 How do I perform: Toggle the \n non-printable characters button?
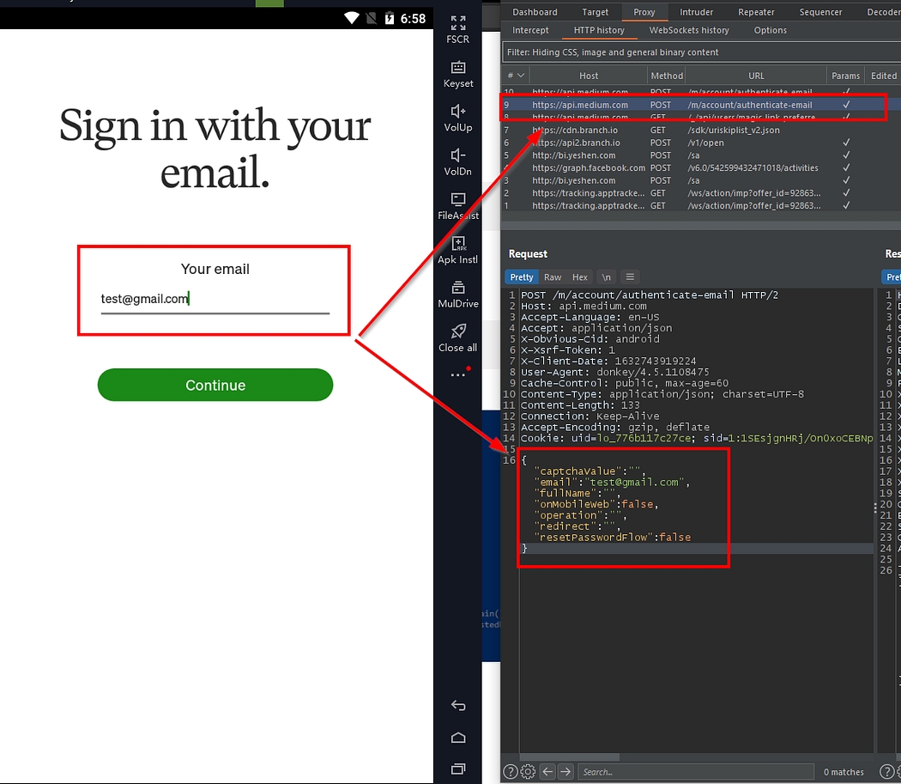607,277
